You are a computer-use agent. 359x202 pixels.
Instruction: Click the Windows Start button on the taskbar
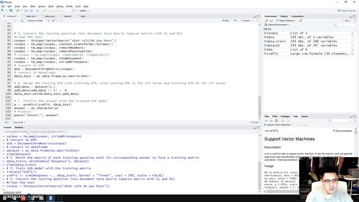(x=4, y=198)
